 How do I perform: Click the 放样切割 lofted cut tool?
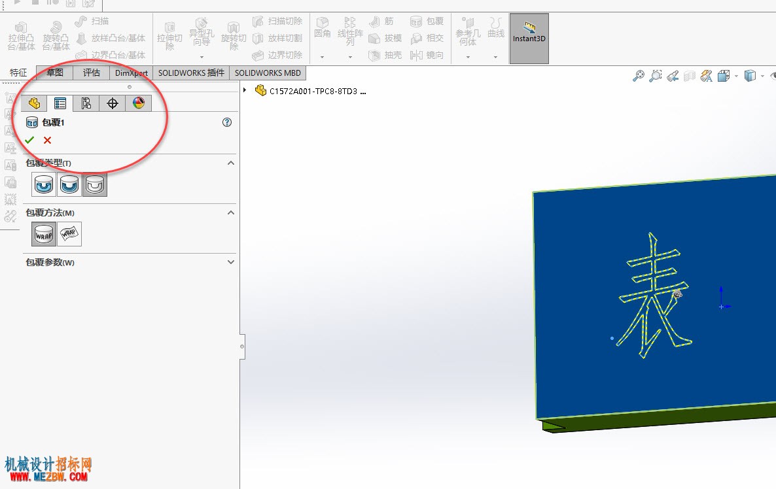277,38
